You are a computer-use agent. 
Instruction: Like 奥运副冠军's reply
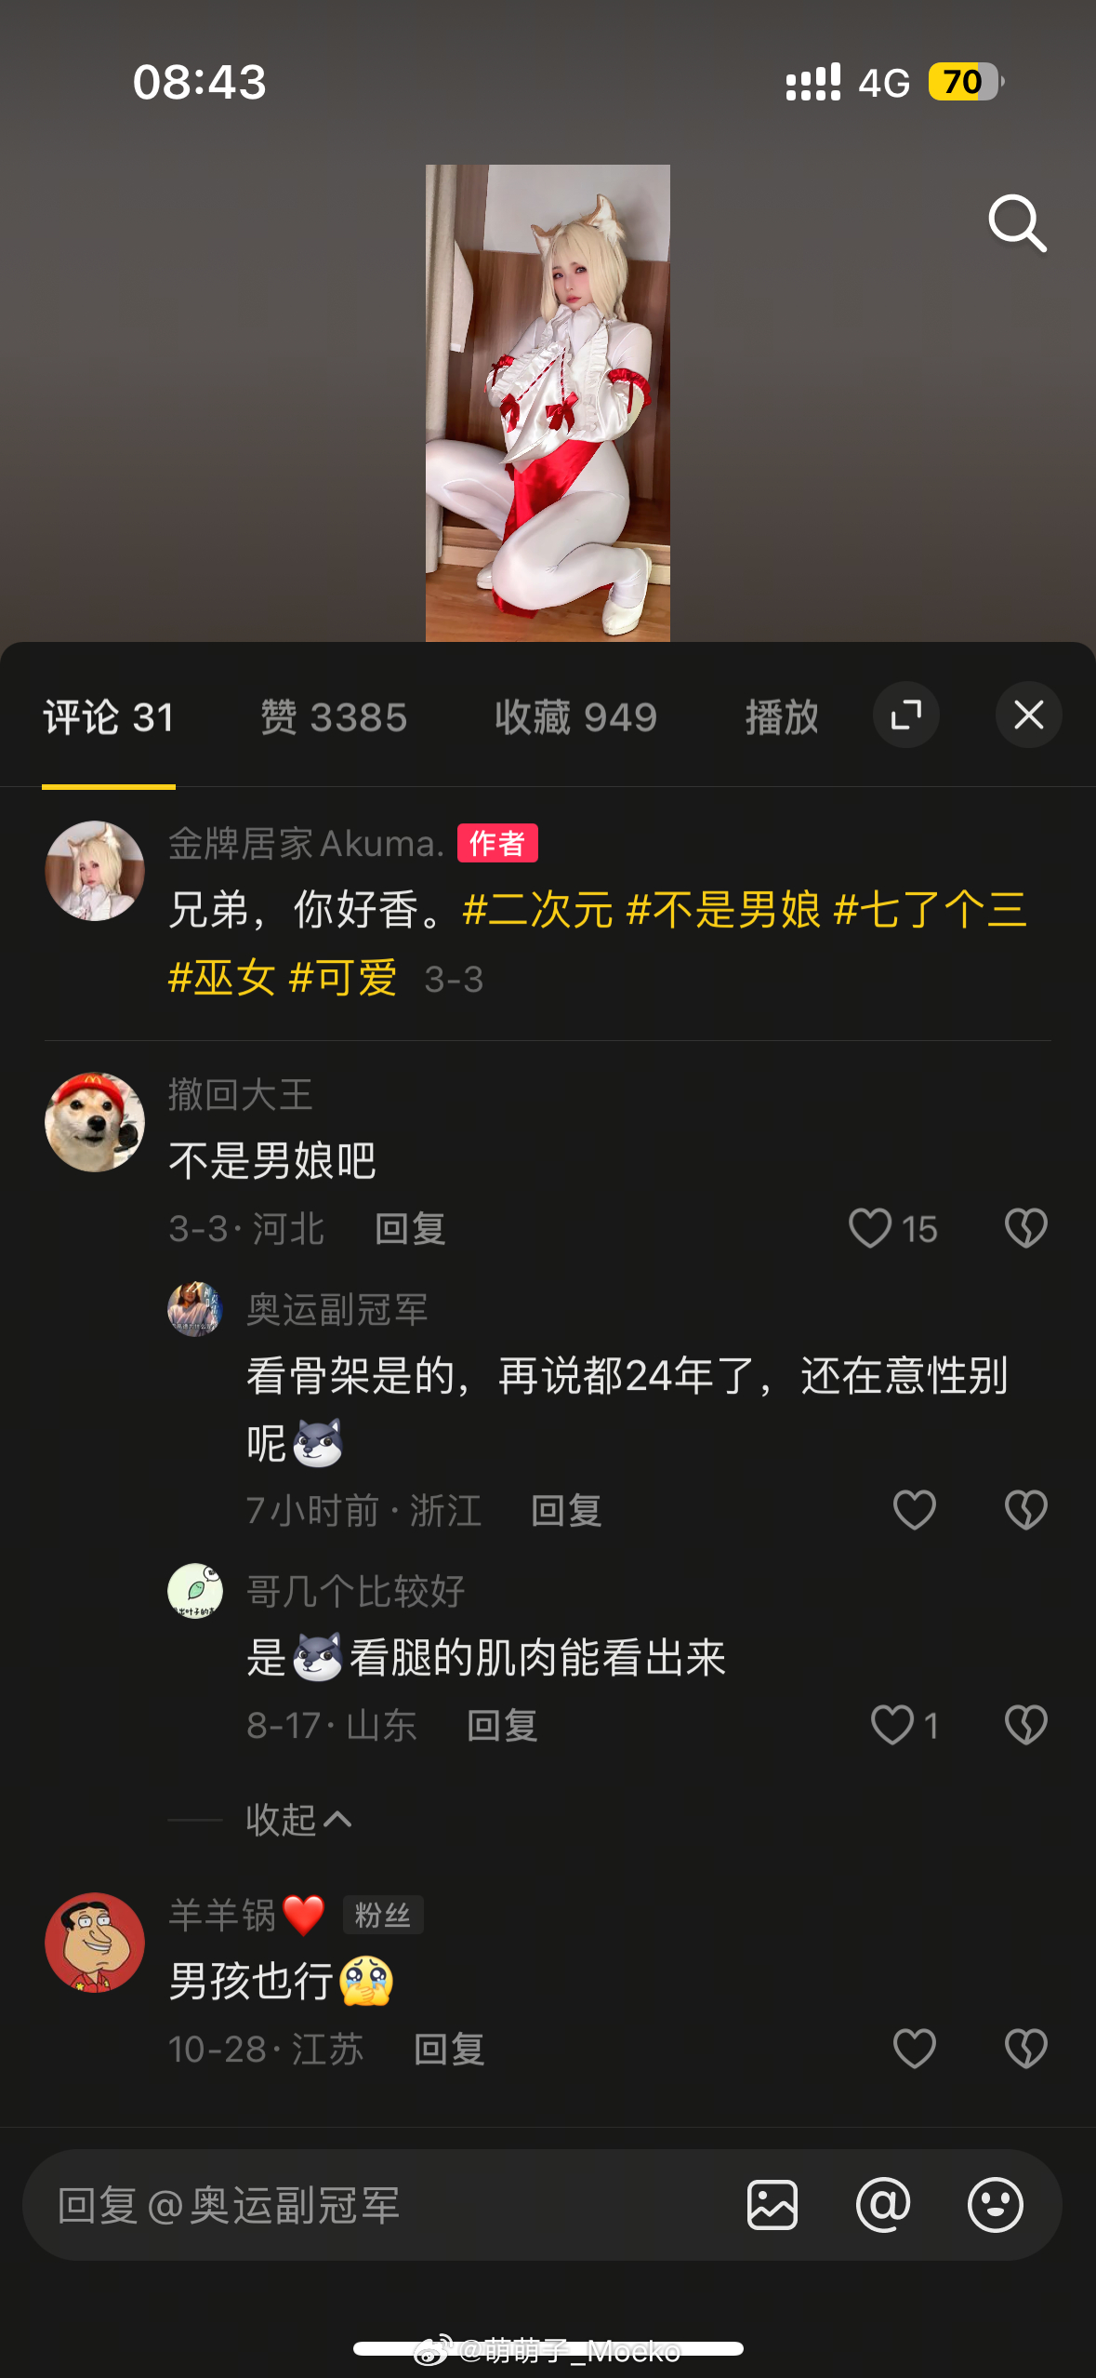click(x=914, y=1509)
